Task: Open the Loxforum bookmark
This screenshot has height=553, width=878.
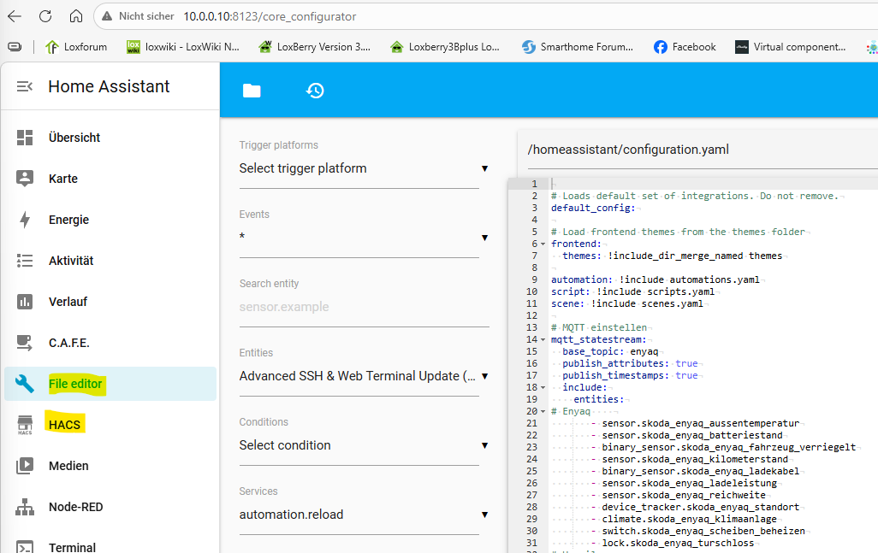Action: (76, 47)
